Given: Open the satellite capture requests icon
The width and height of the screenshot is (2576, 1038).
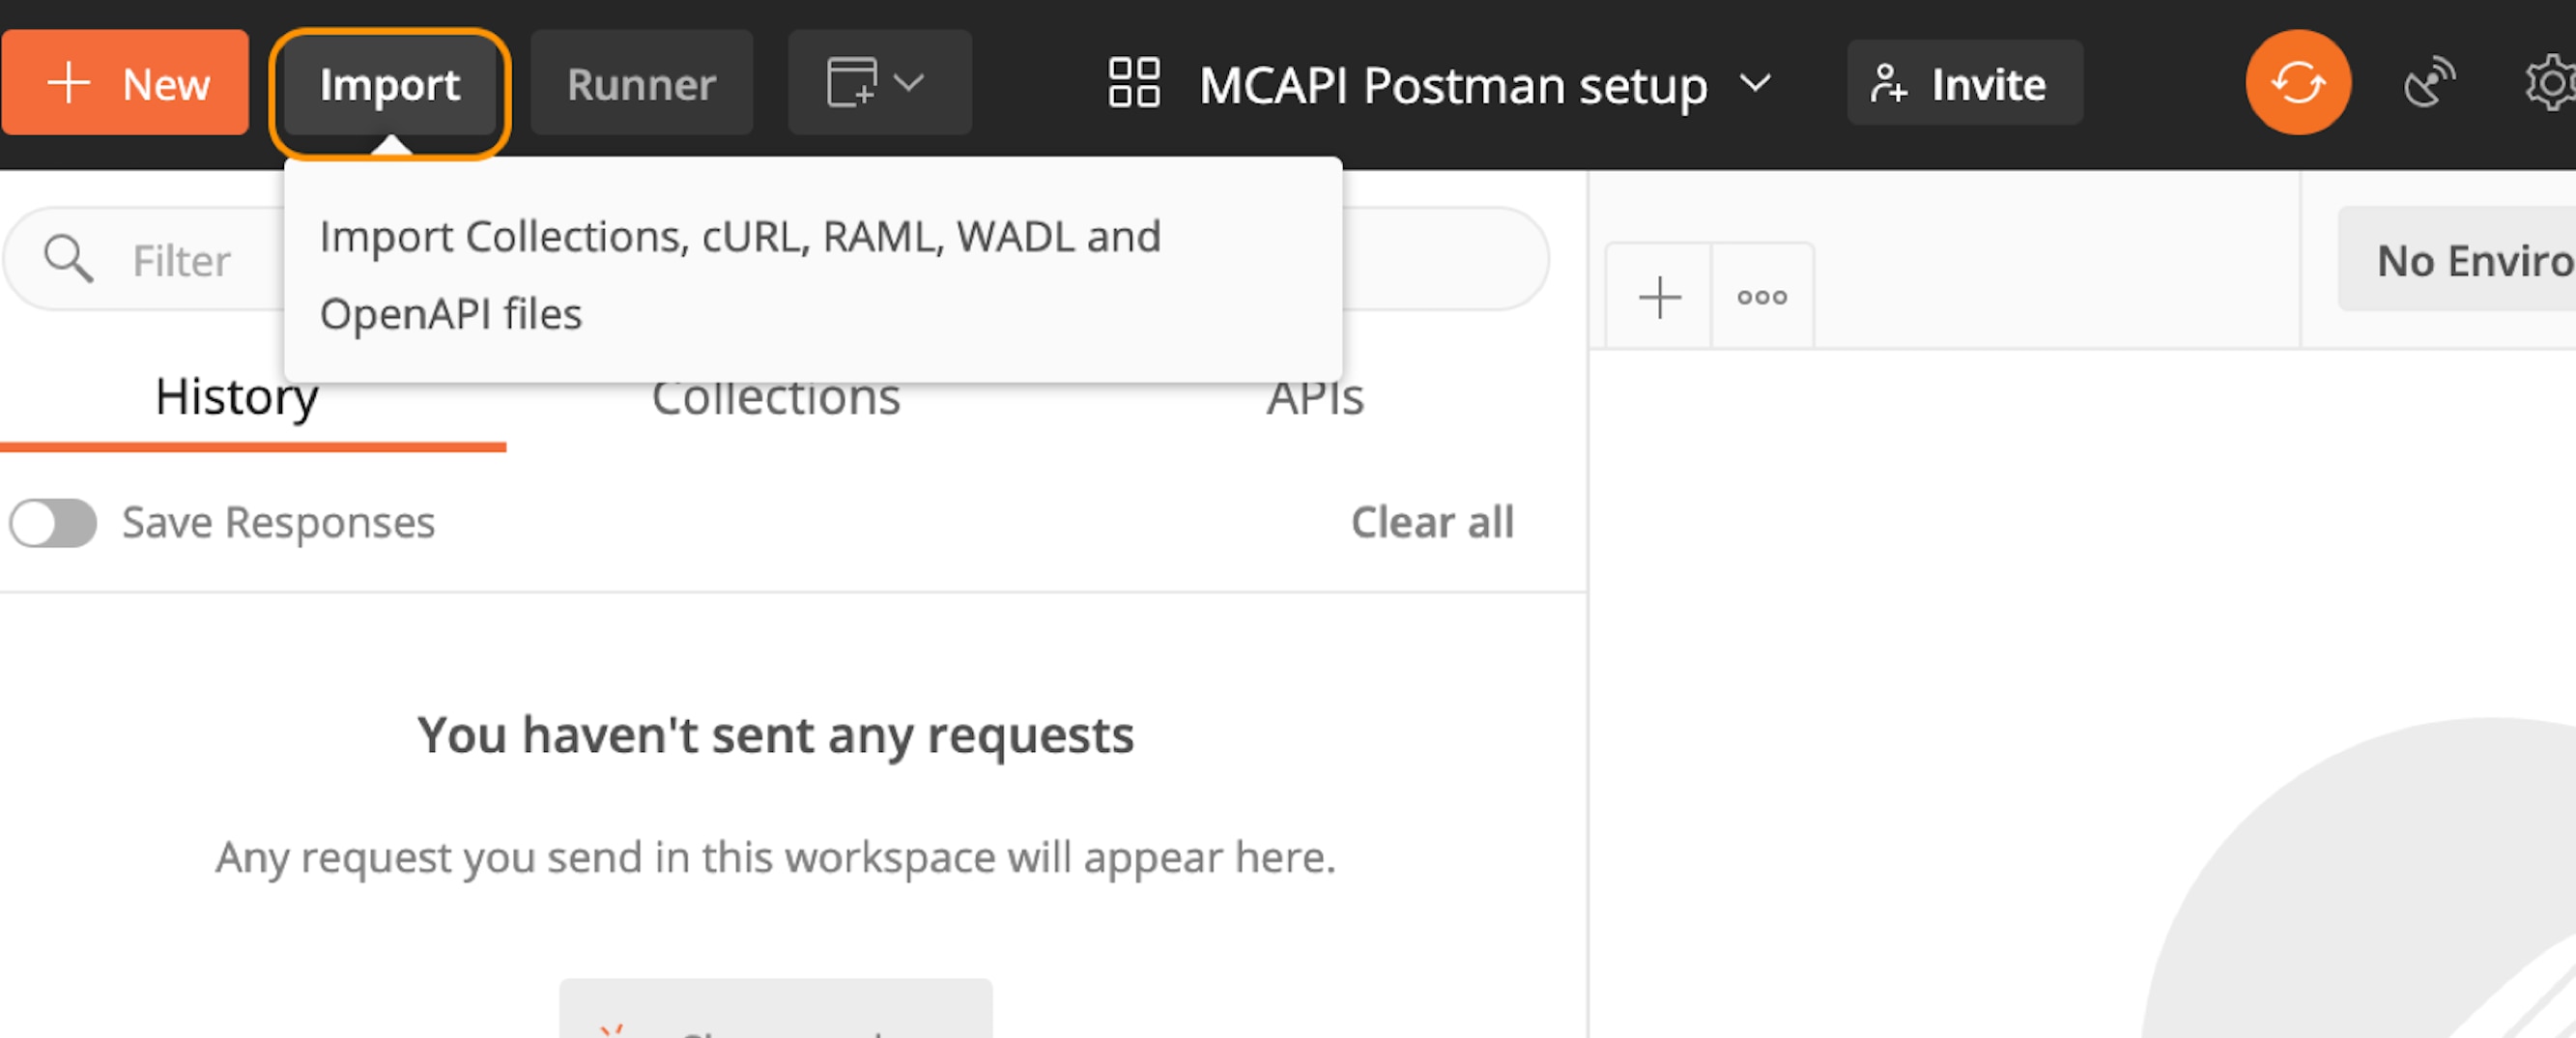Looking at the screenshot, I should 2428,82.
